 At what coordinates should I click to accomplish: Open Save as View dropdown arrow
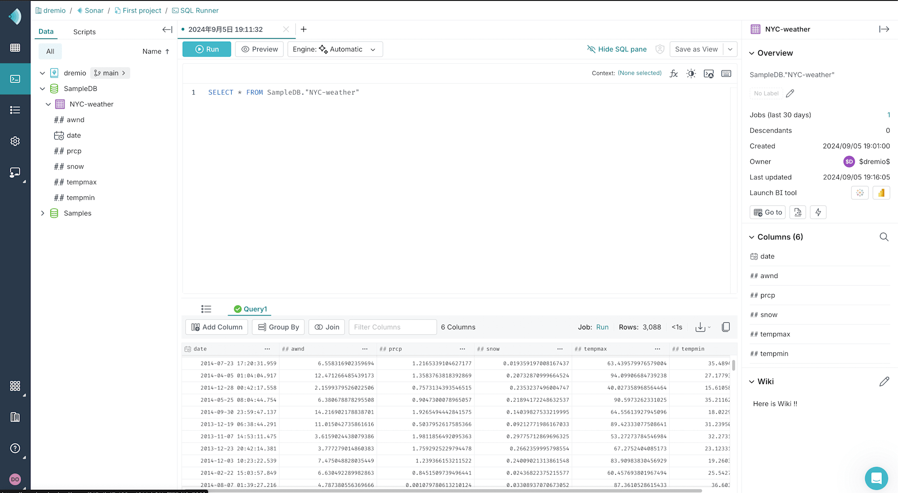pos(730,49)
